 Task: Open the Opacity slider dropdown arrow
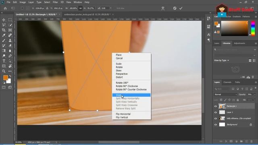255,95
